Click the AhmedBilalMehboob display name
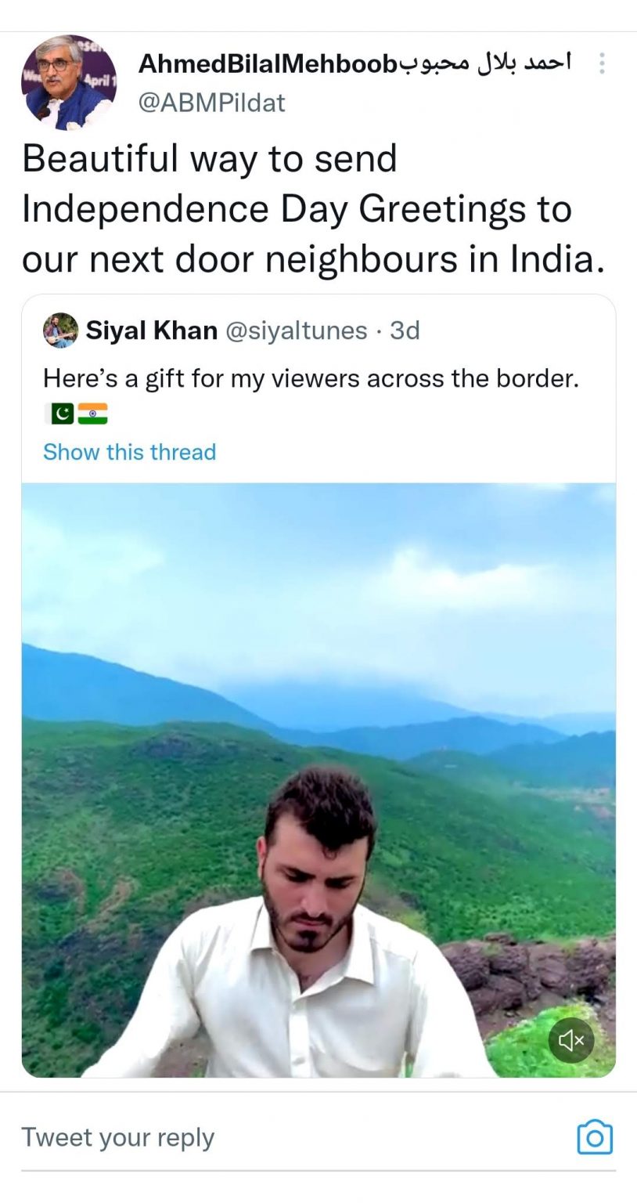This screenshot has height=1203, width=637. tap(268, 64)
